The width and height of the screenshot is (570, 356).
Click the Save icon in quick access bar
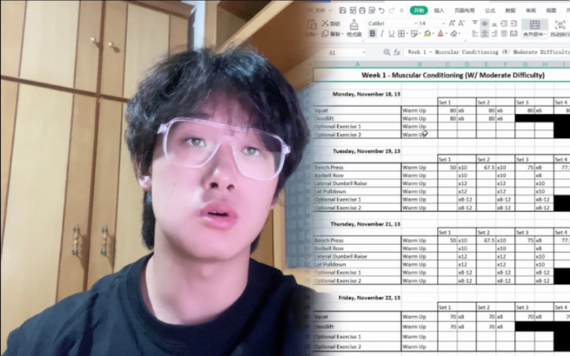[x=342, y=11]
